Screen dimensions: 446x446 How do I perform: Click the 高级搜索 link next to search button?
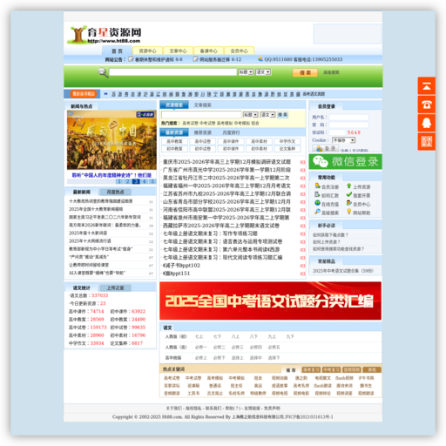point(331,72)
